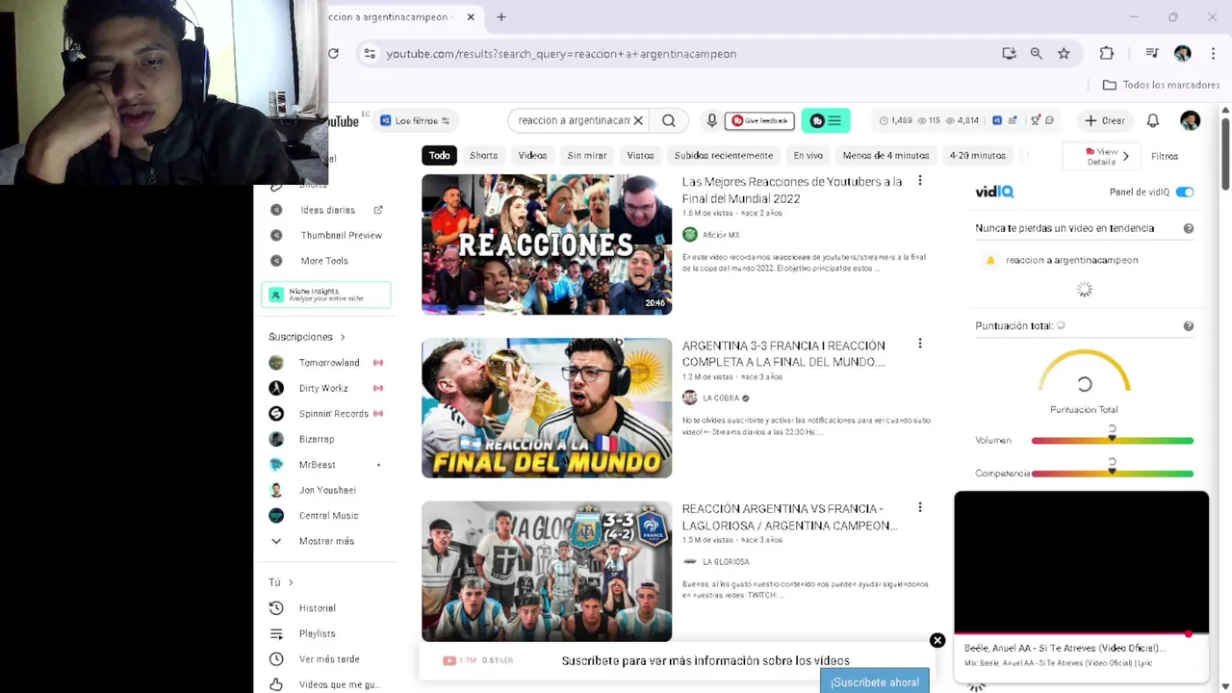The height and width of the screenshot is (693, 1232).
Task: Open the REACCIONES video thumbnail
Action: coord(547,244)
